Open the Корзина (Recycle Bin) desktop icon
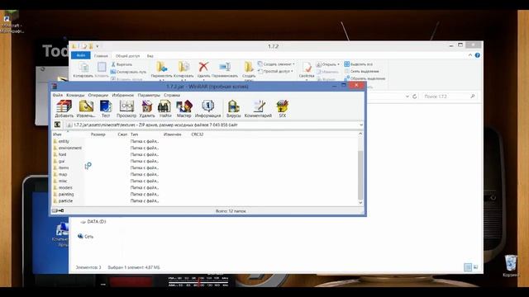The width and height of the screenshot is (529, 297). click(511, 266)
